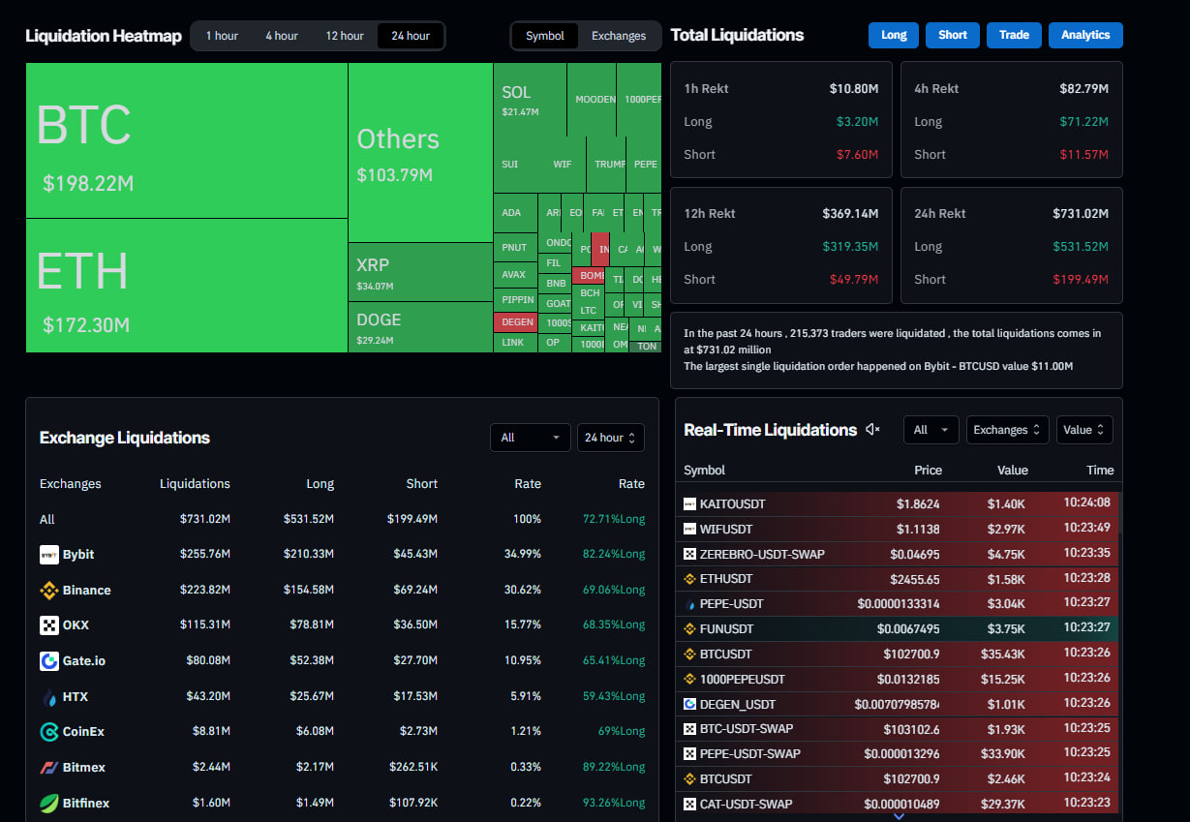1190x822 pixels.
Task: Click the Gate.io logo icon
Action: click(49, 661)
